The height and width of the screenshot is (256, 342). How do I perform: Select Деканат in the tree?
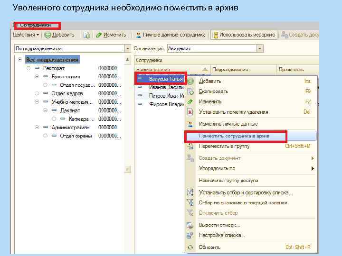pyautogui.click(x=70, y=110)
